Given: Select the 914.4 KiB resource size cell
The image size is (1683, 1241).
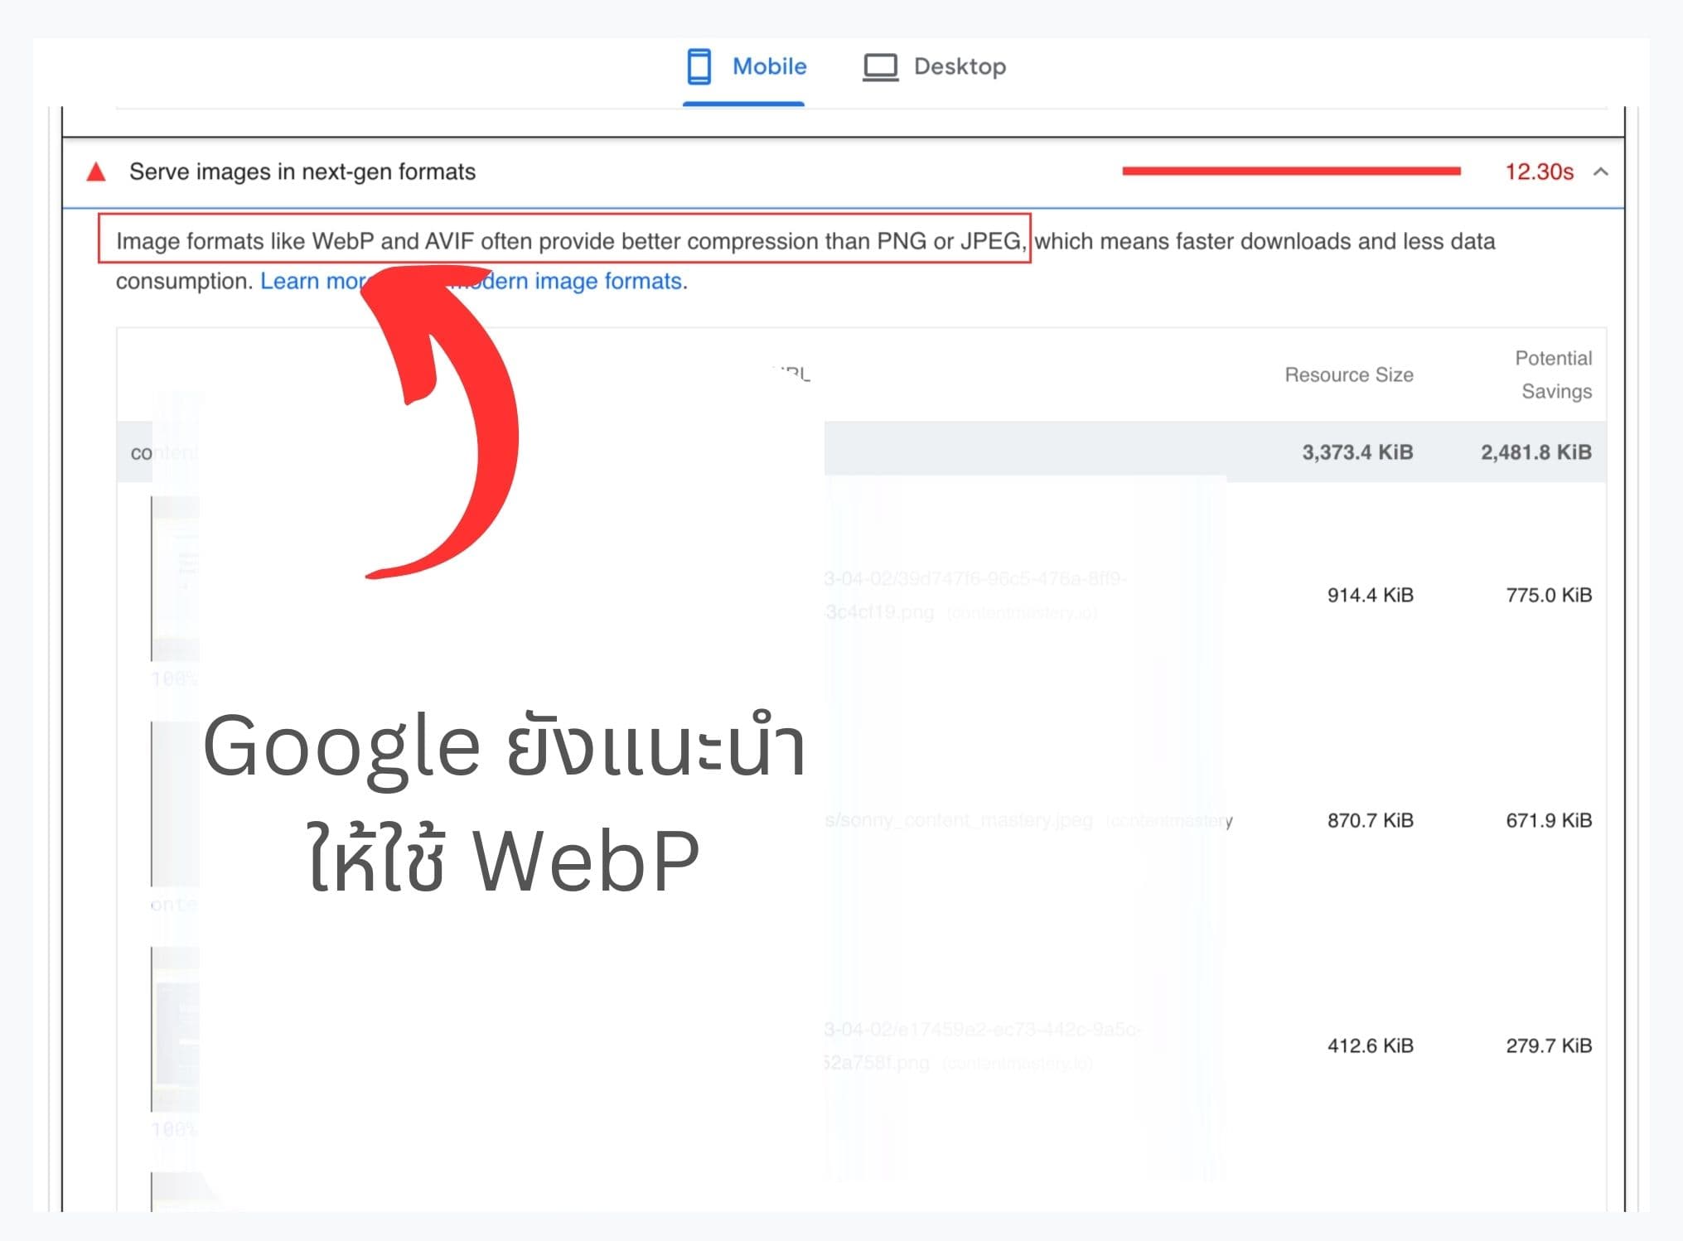Looking at the screenshot, I should [1370, 595].
